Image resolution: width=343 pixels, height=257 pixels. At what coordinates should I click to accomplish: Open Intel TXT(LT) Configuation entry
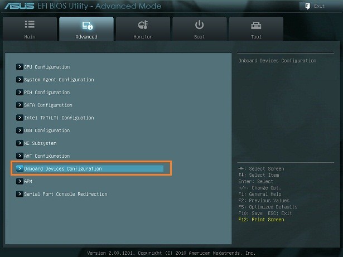(x=59, y=118)
